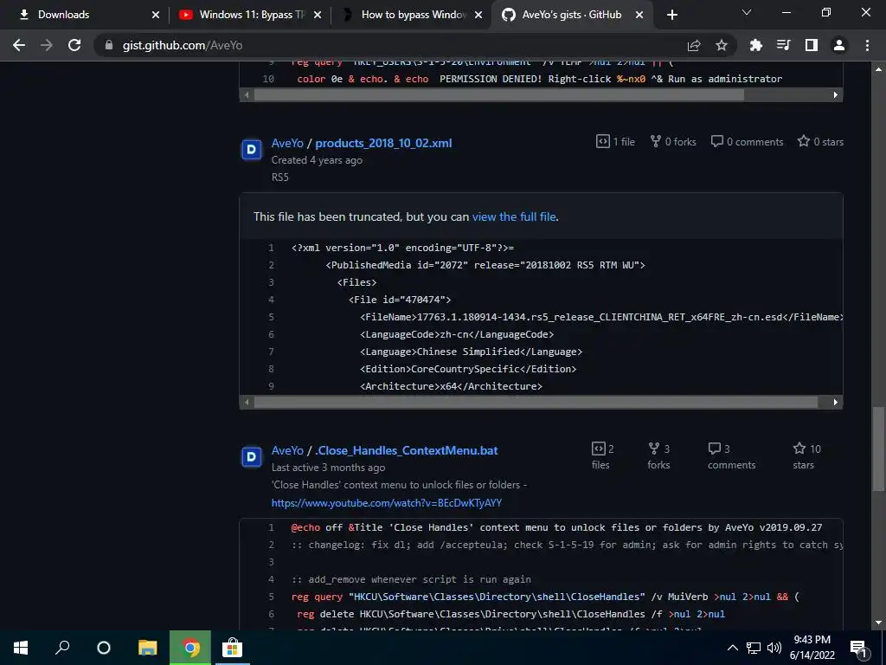Open Cortana circle on taskbar
The image size is (886, 665).
[104, 648]
